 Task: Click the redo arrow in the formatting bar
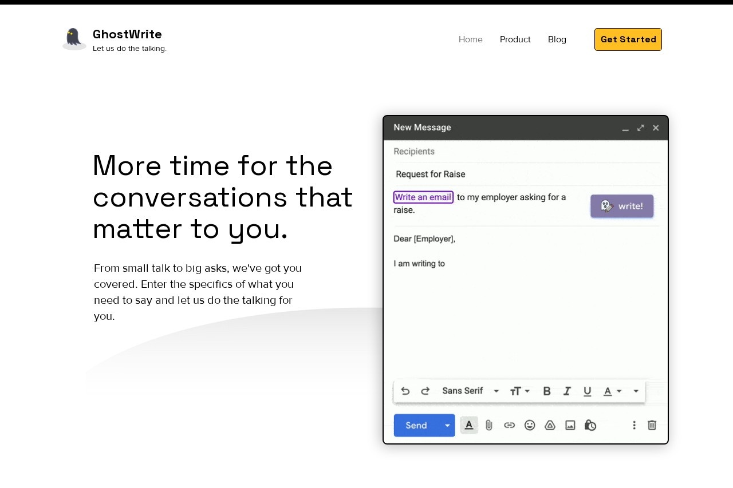[x=425, y=391]
